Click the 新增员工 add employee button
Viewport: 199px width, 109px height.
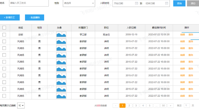10,17
